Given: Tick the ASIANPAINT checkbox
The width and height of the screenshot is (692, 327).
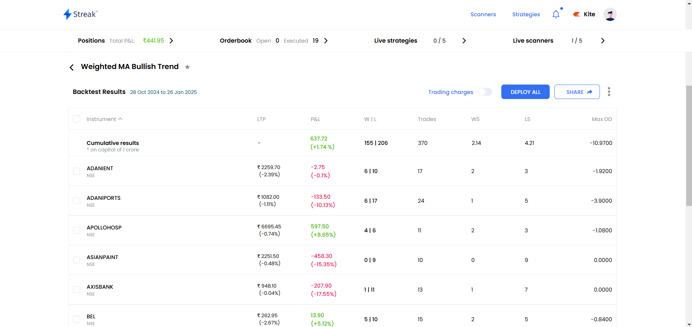Looking at the screenshot, I should [x=77, y=260].
